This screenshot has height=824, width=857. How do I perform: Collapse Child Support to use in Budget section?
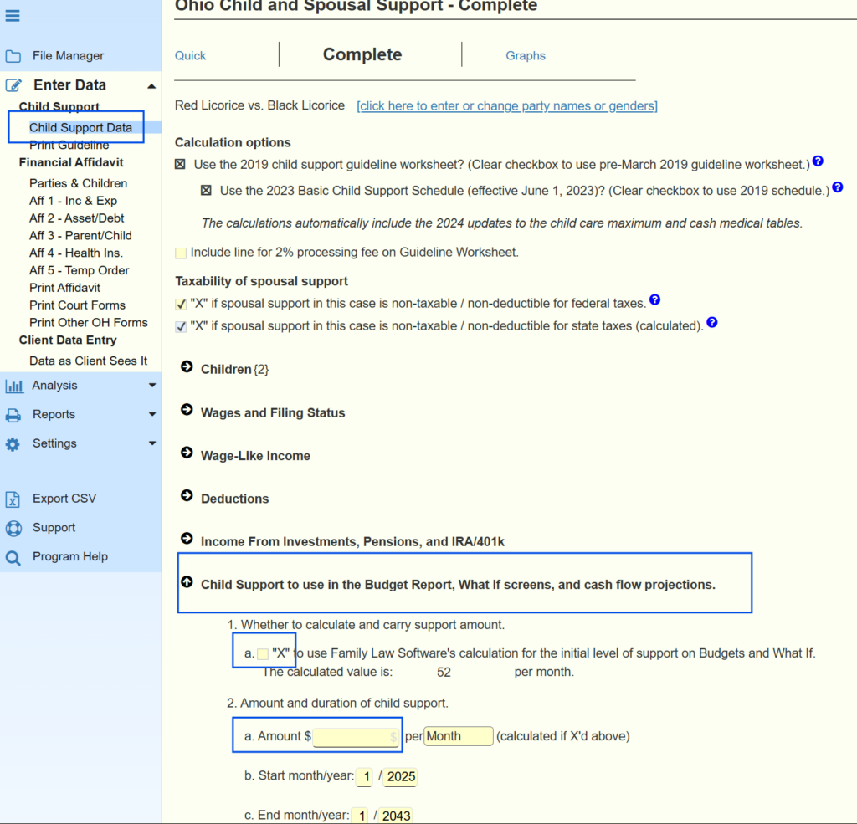pos(187,582)
